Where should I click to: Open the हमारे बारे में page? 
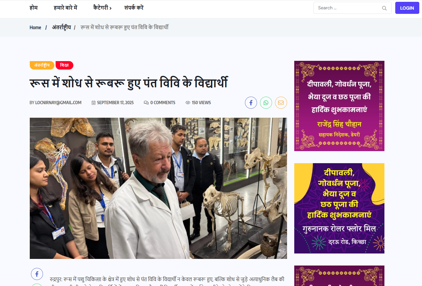pos(66,8)
